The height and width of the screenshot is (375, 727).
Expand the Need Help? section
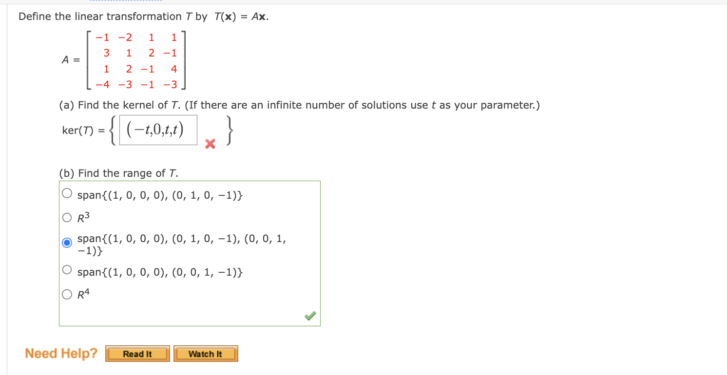point(60,353)
